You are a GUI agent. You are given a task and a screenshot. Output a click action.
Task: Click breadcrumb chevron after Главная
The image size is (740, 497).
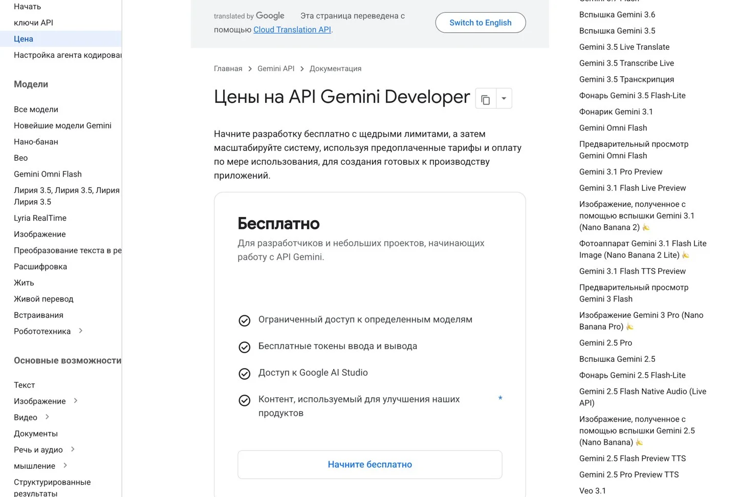click(x=250, y=69)
